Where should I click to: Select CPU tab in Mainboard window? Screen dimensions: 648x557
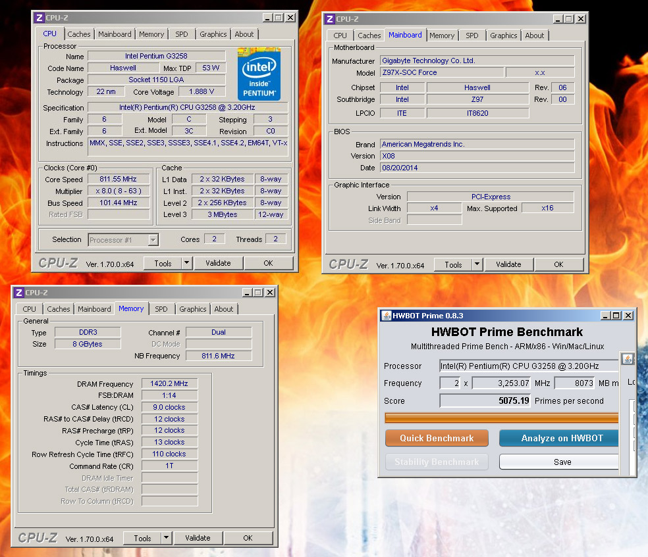point(340,36)
